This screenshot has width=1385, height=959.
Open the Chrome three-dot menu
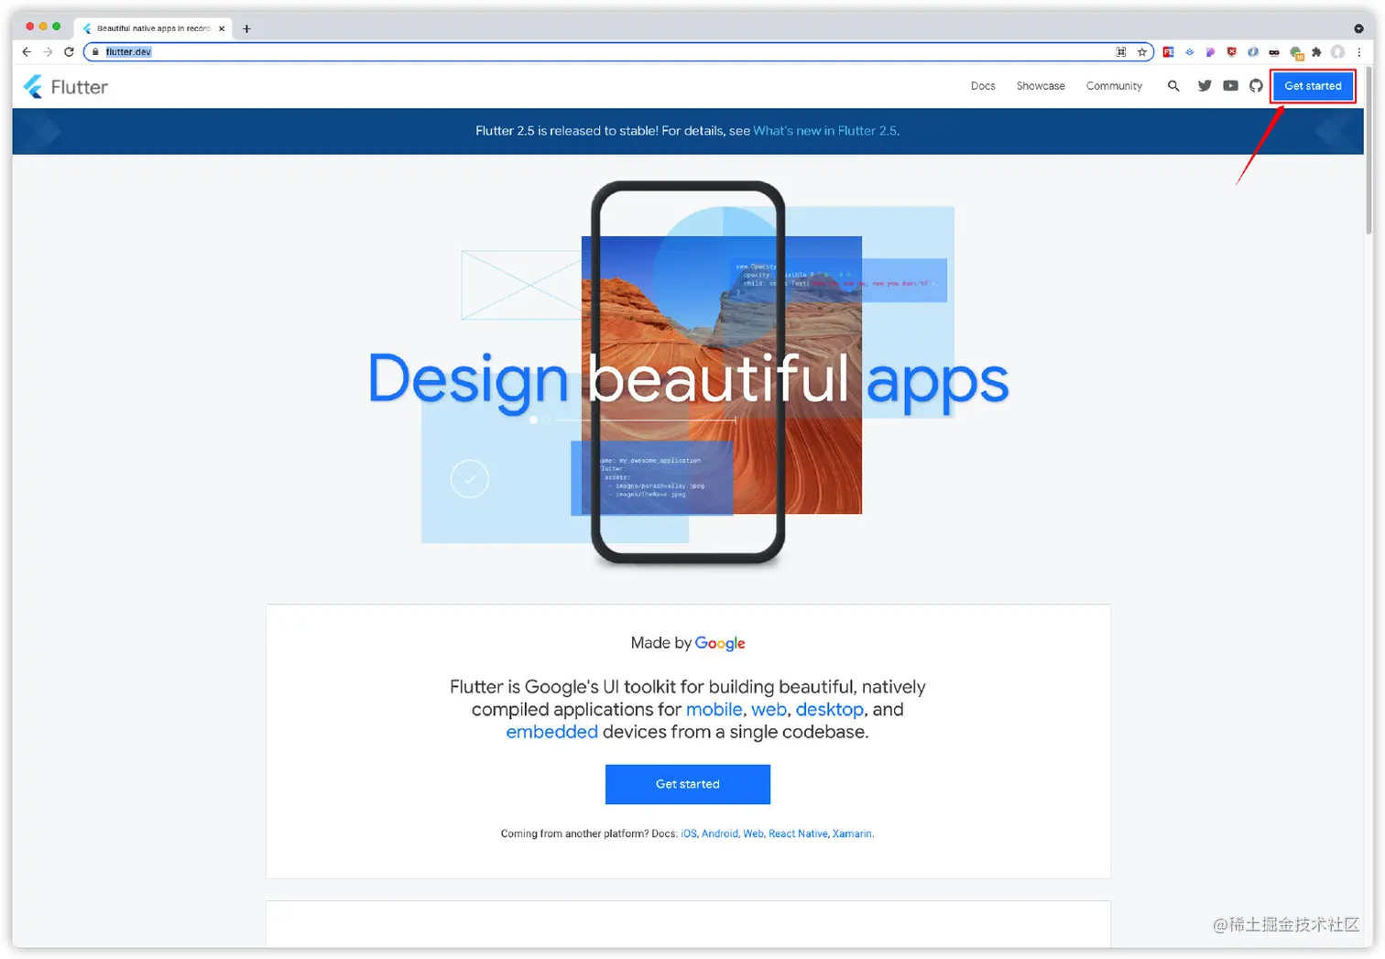pyautogui.click(x=1358, y=52)
